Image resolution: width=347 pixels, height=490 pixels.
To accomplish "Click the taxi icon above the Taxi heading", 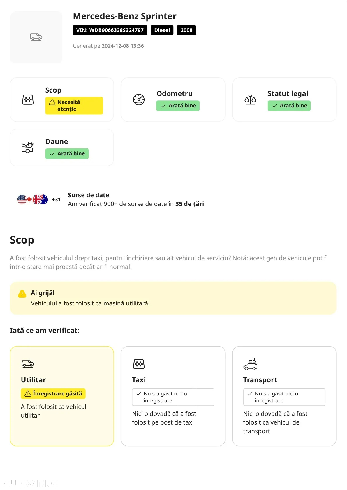I will [139, 364].
